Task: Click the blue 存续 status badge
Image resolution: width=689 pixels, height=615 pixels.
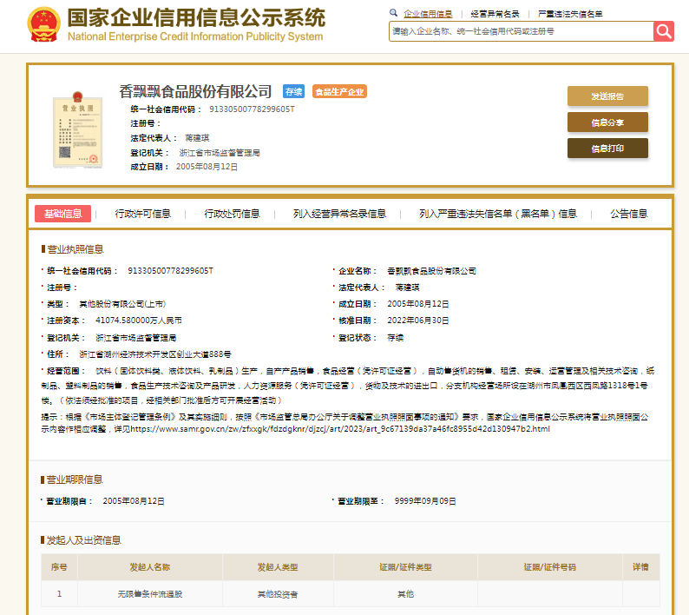Action: click(294, 91)
